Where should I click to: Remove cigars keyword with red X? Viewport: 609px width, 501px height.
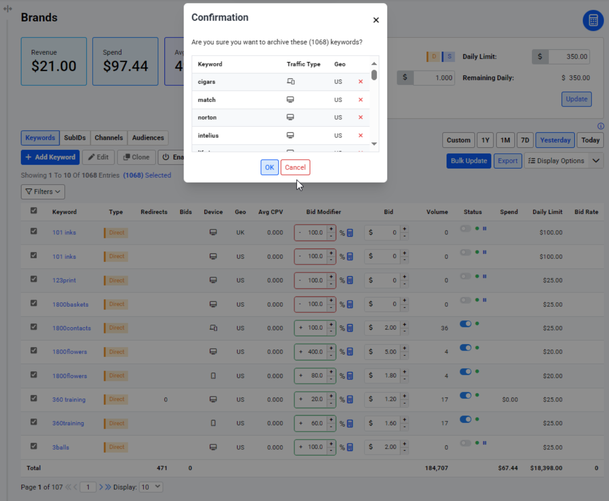361,82
